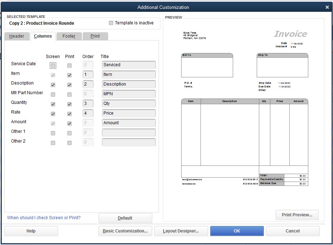Uncheck Print for Amount column
Screen dimensions: 333x245
coord(69,123)
